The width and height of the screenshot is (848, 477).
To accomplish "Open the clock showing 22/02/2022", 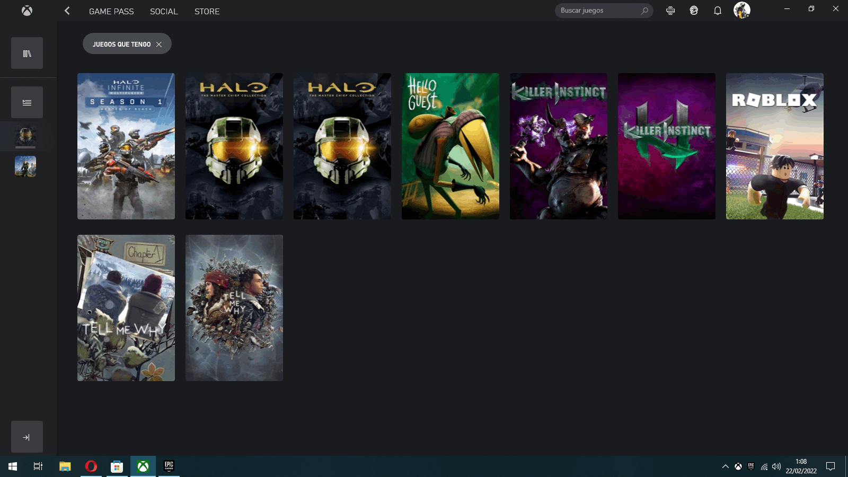I will click(801, 466).
